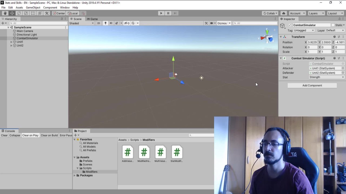Open cloud services icon

(284, 13)
